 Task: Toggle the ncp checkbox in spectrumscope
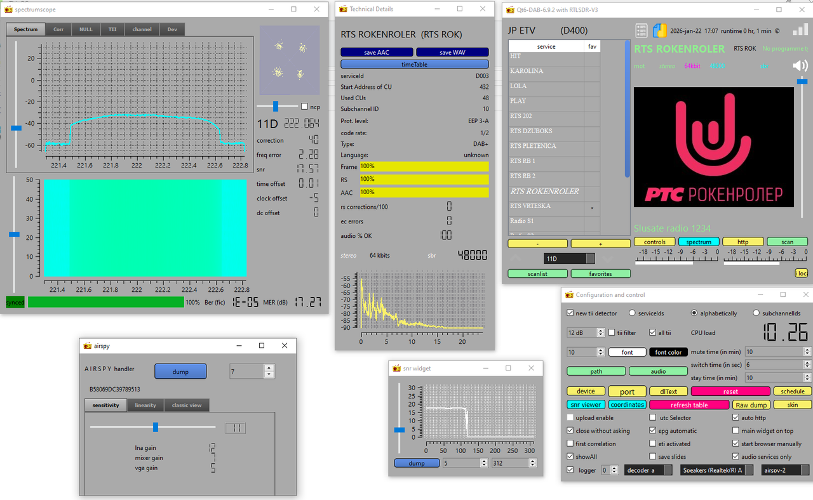(305, 107)
